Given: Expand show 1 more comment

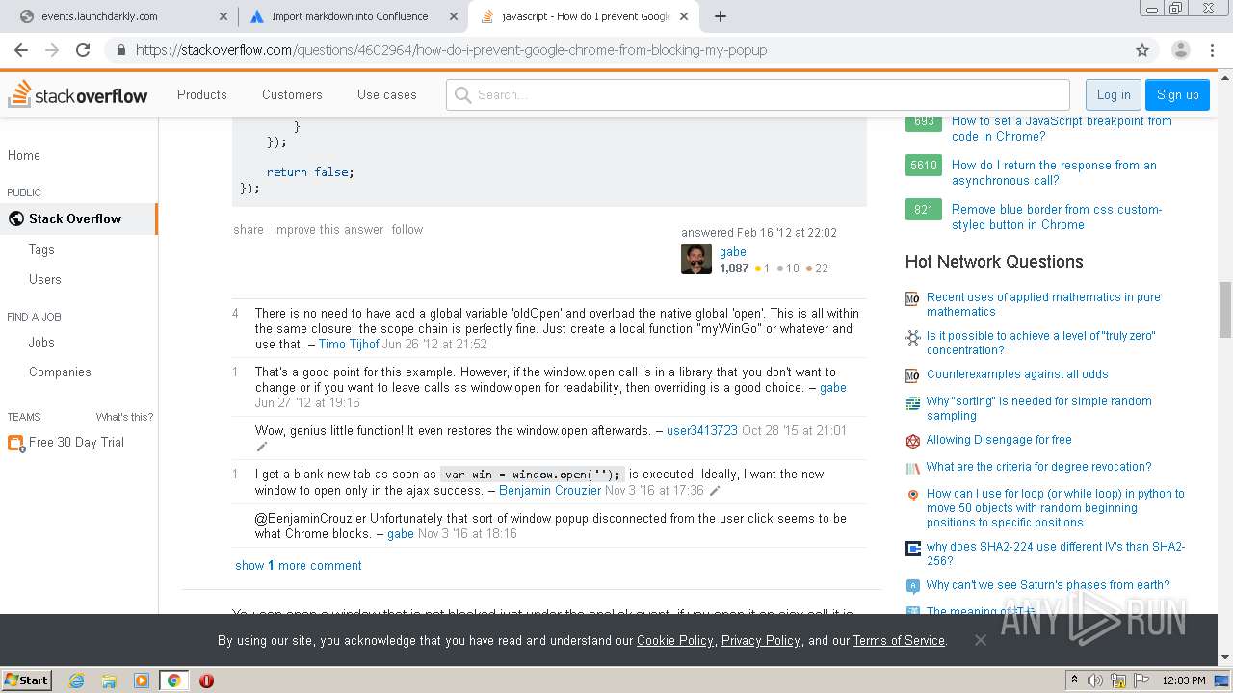Looking at the screenshot, I should point(299,565).
